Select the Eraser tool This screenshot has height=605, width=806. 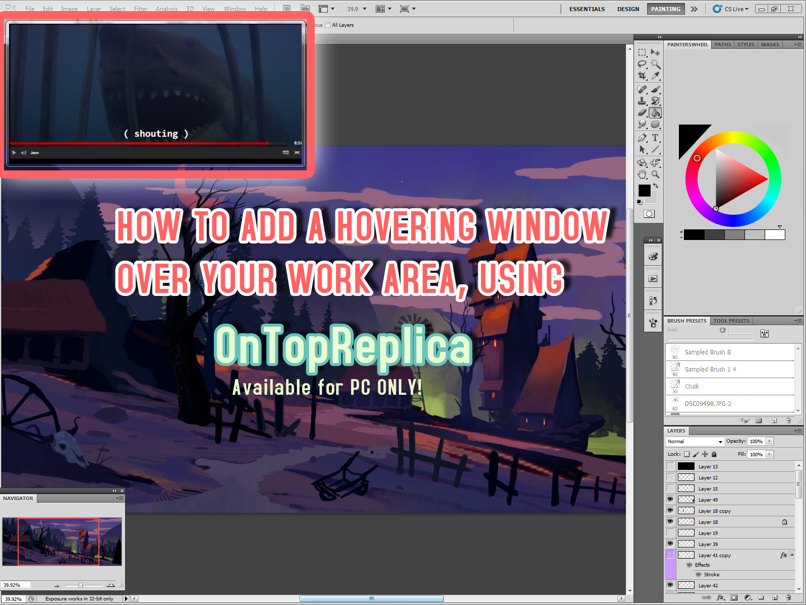(x=642, y=112)
